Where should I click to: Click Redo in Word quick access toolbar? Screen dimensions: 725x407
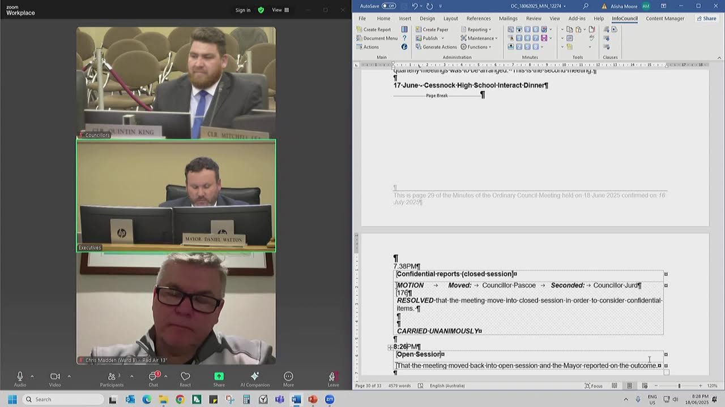coord(429,6)
